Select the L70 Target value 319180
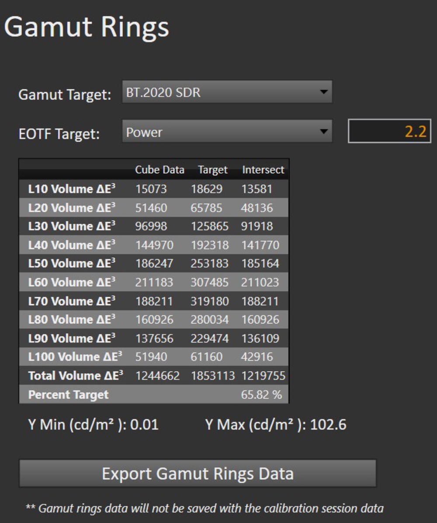This screenshot has width=437, height=523. [x=209, y=301]
